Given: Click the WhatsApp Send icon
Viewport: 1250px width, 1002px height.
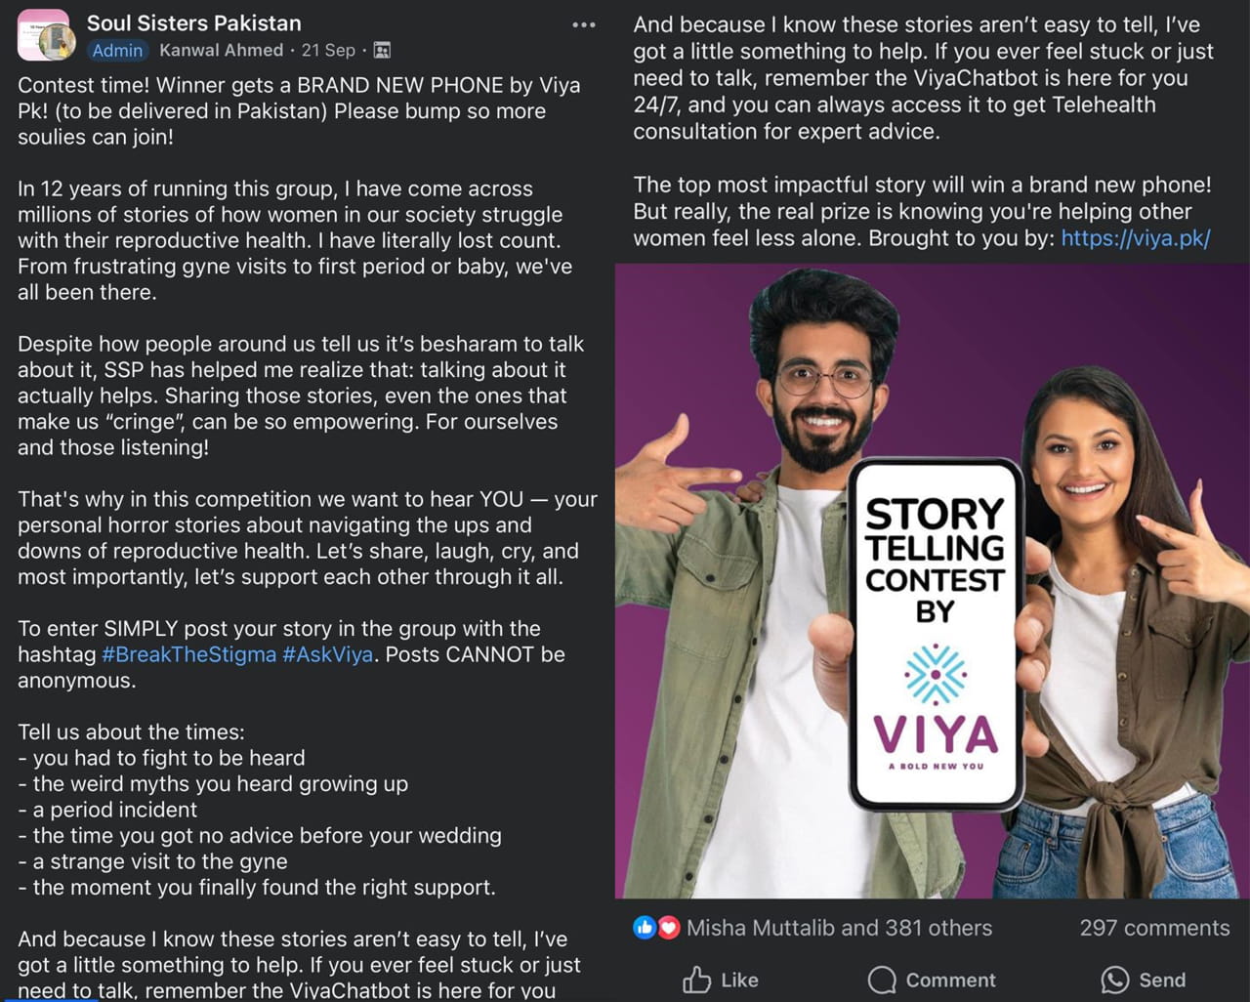Looking at the screenshot, I should click(1114, 980).
